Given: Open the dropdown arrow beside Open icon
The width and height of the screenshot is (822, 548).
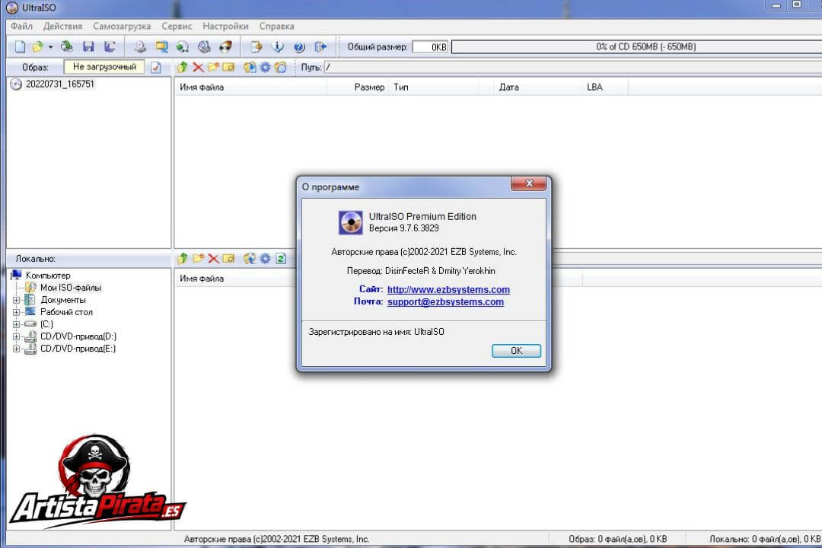Looking at the screenshot, I should [x=50, y=46].
